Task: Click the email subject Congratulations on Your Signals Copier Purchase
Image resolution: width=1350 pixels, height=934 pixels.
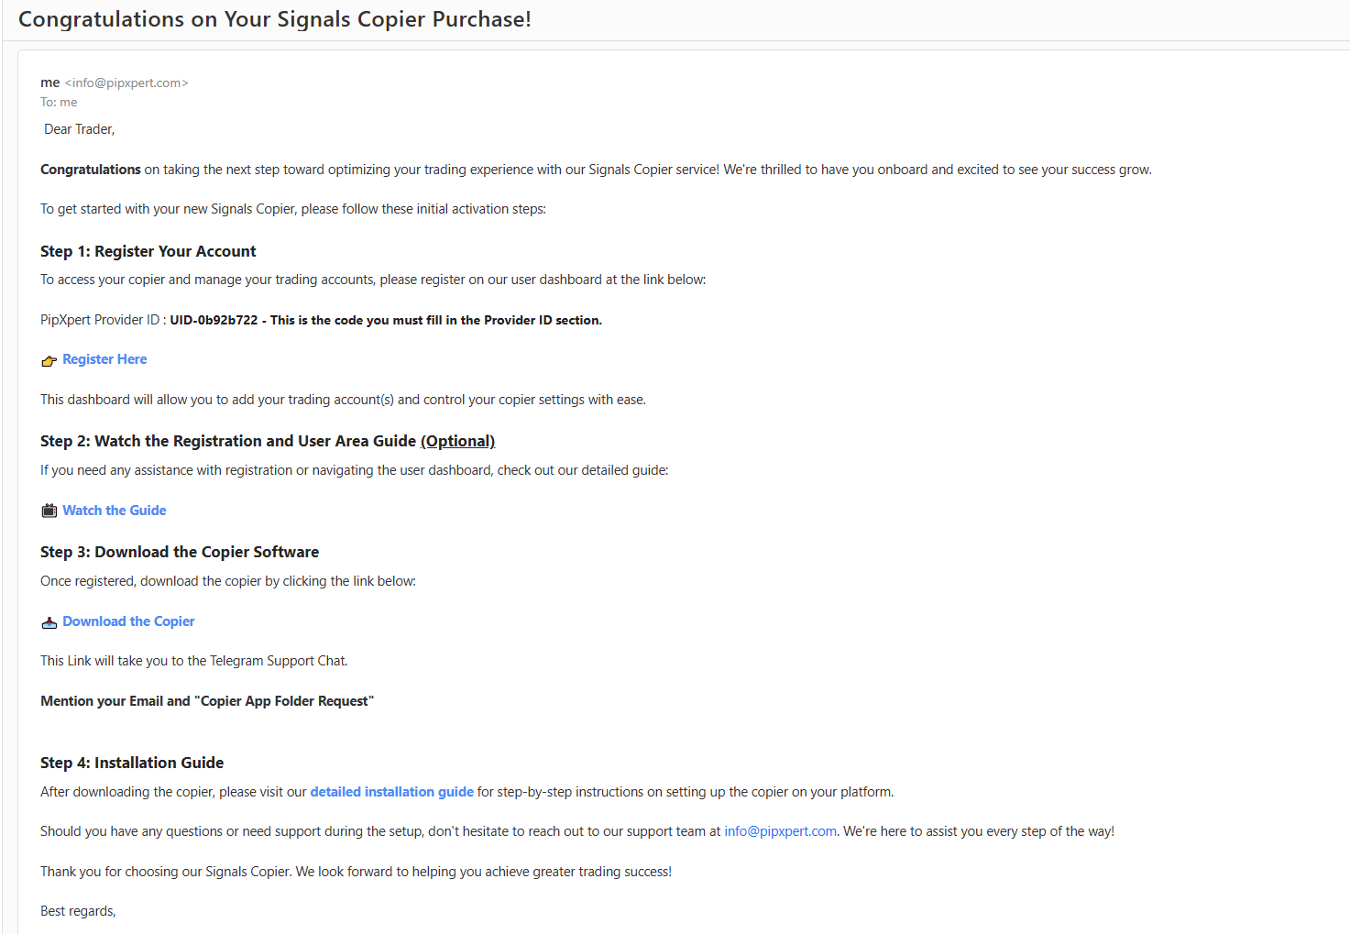Action: click(x=275, y=19)
